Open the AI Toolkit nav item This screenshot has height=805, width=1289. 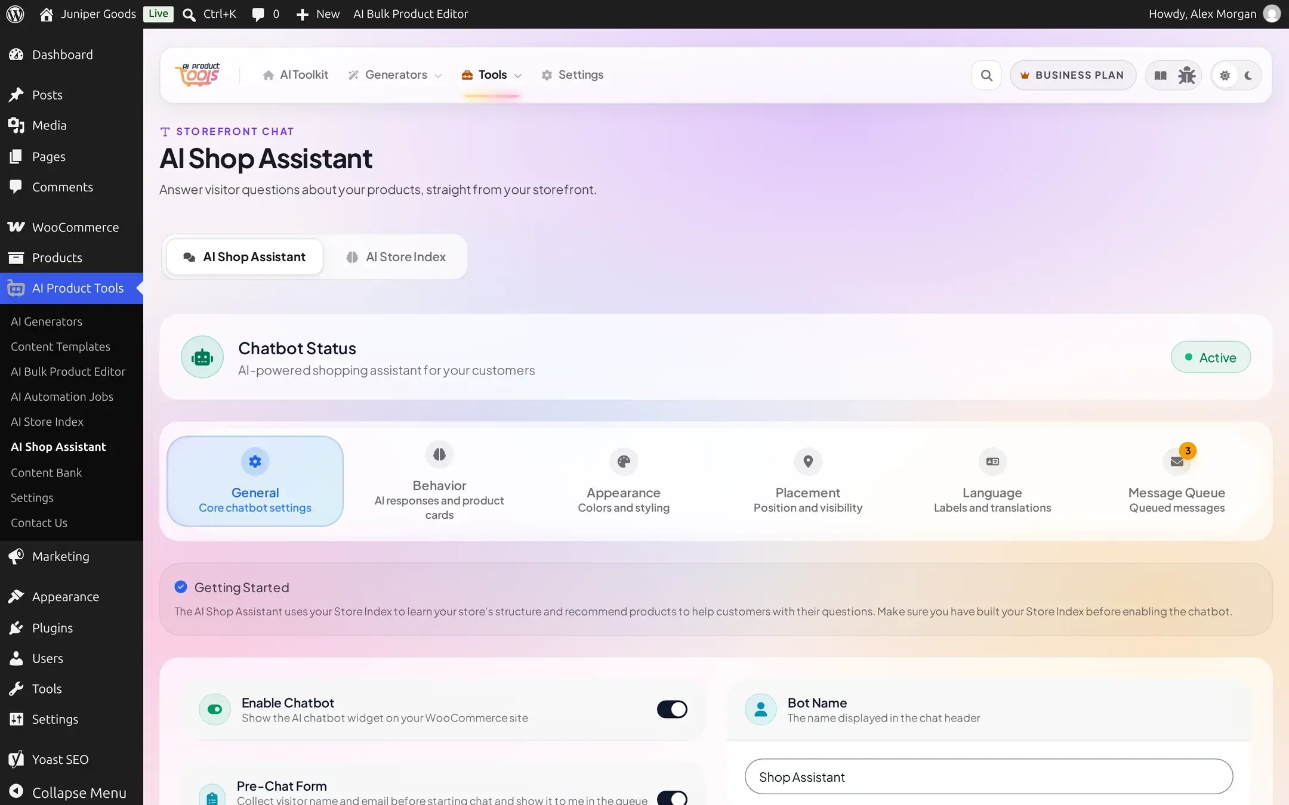click(295, 75)
